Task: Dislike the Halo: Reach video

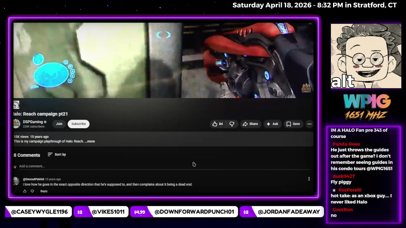Action: (232, 124)
